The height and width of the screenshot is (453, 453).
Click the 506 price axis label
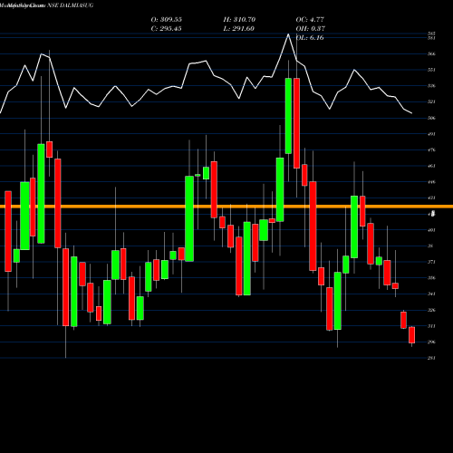(x=431, y=118)
